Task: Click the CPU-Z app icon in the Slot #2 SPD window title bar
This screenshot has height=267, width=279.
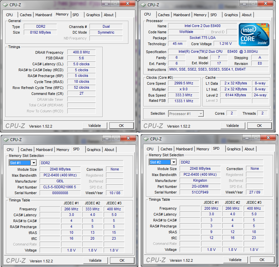Action: [146, 139]
